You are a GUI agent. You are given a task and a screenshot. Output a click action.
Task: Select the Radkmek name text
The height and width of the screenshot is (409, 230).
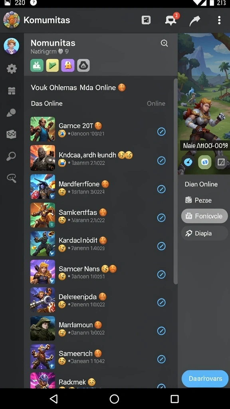point(72,382)
